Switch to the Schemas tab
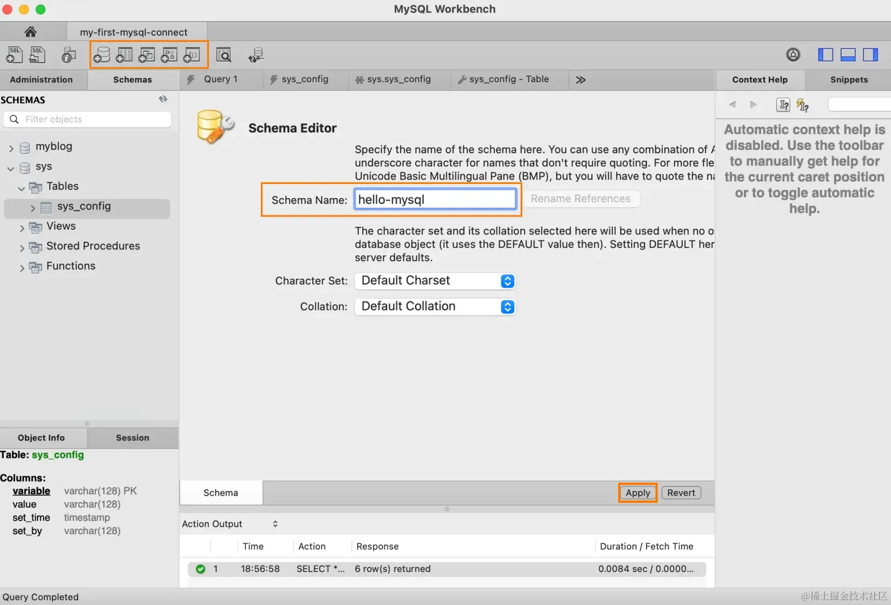The height and width of the screenshot is (605, 891). coord(133,80)
